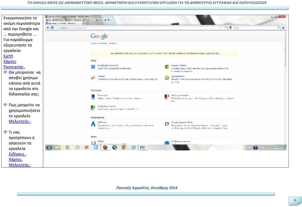Click the Google Chrome text link
The width and height of the screenshot is (302, 207).
coord(179,66)
